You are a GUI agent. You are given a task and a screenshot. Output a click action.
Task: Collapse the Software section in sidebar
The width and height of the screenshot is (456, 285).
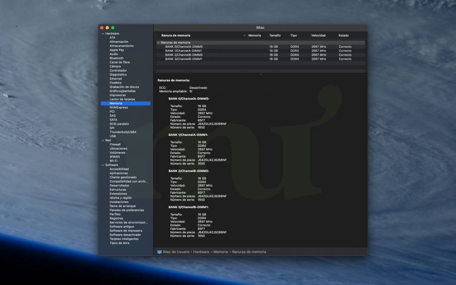coord(103,165)
